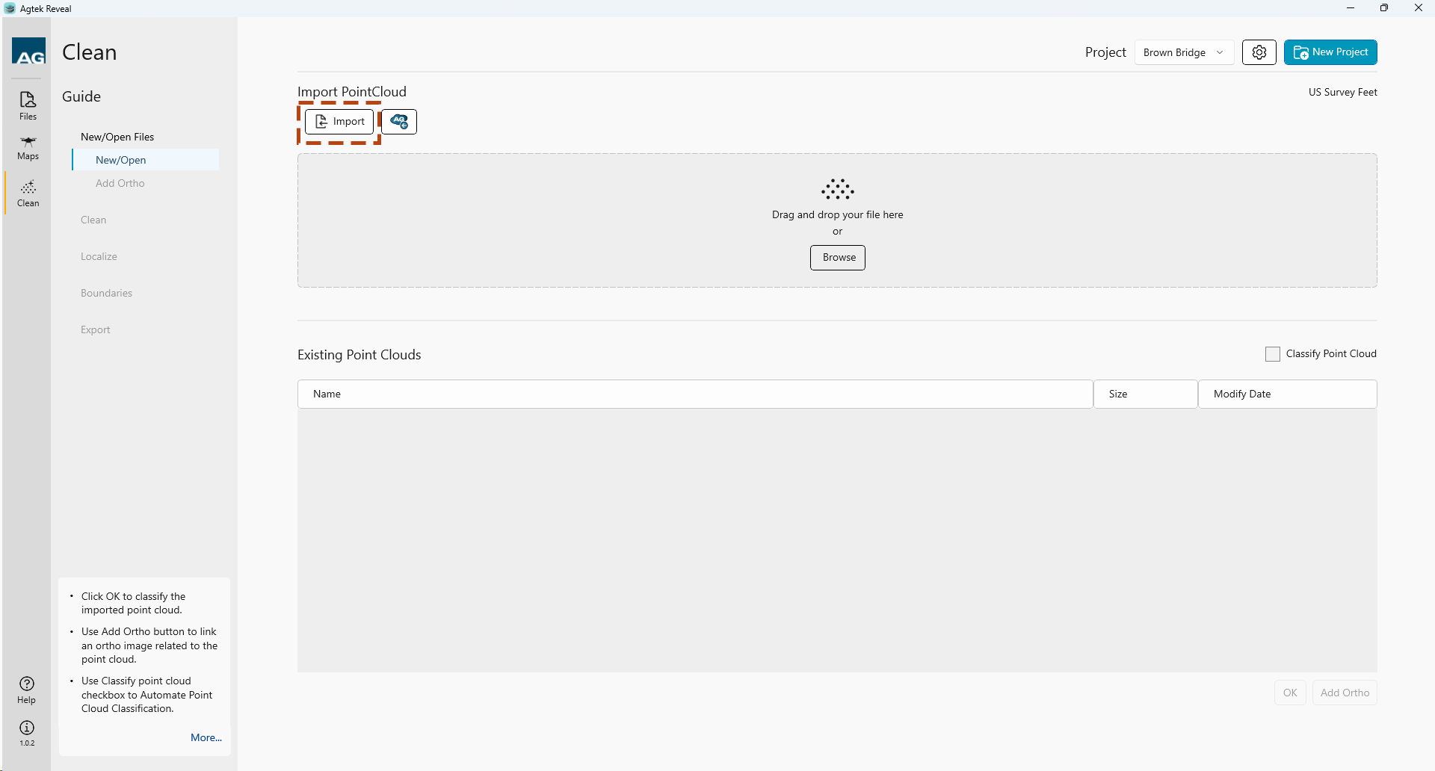
Task: Open the Localize guide section
Action: click(x=98, y=256)
